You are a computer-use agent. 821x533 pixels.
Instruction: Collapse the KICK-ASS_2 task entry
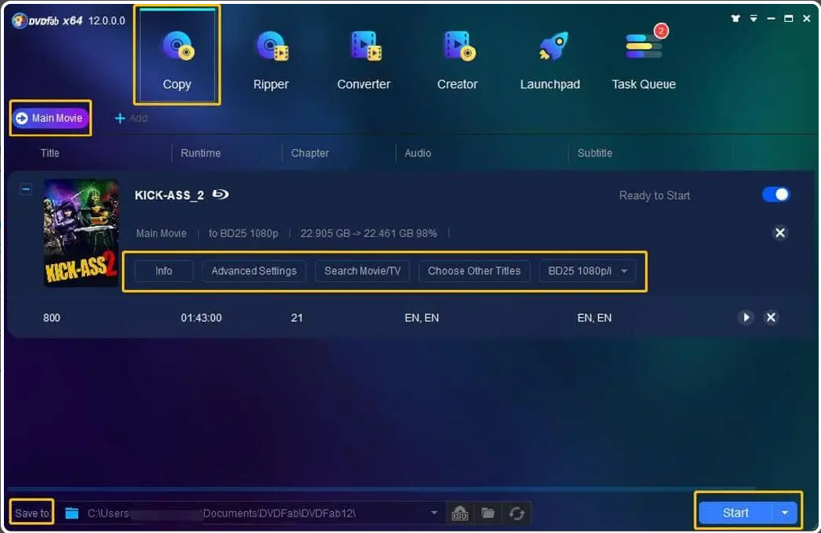(26, 189)
